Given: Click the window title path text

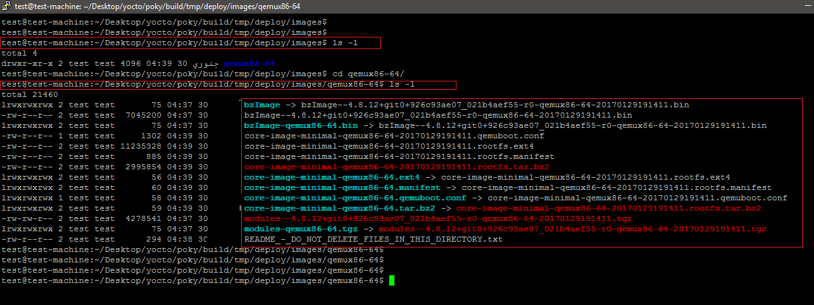Looking at the screenshot, I should pos(190,6).
